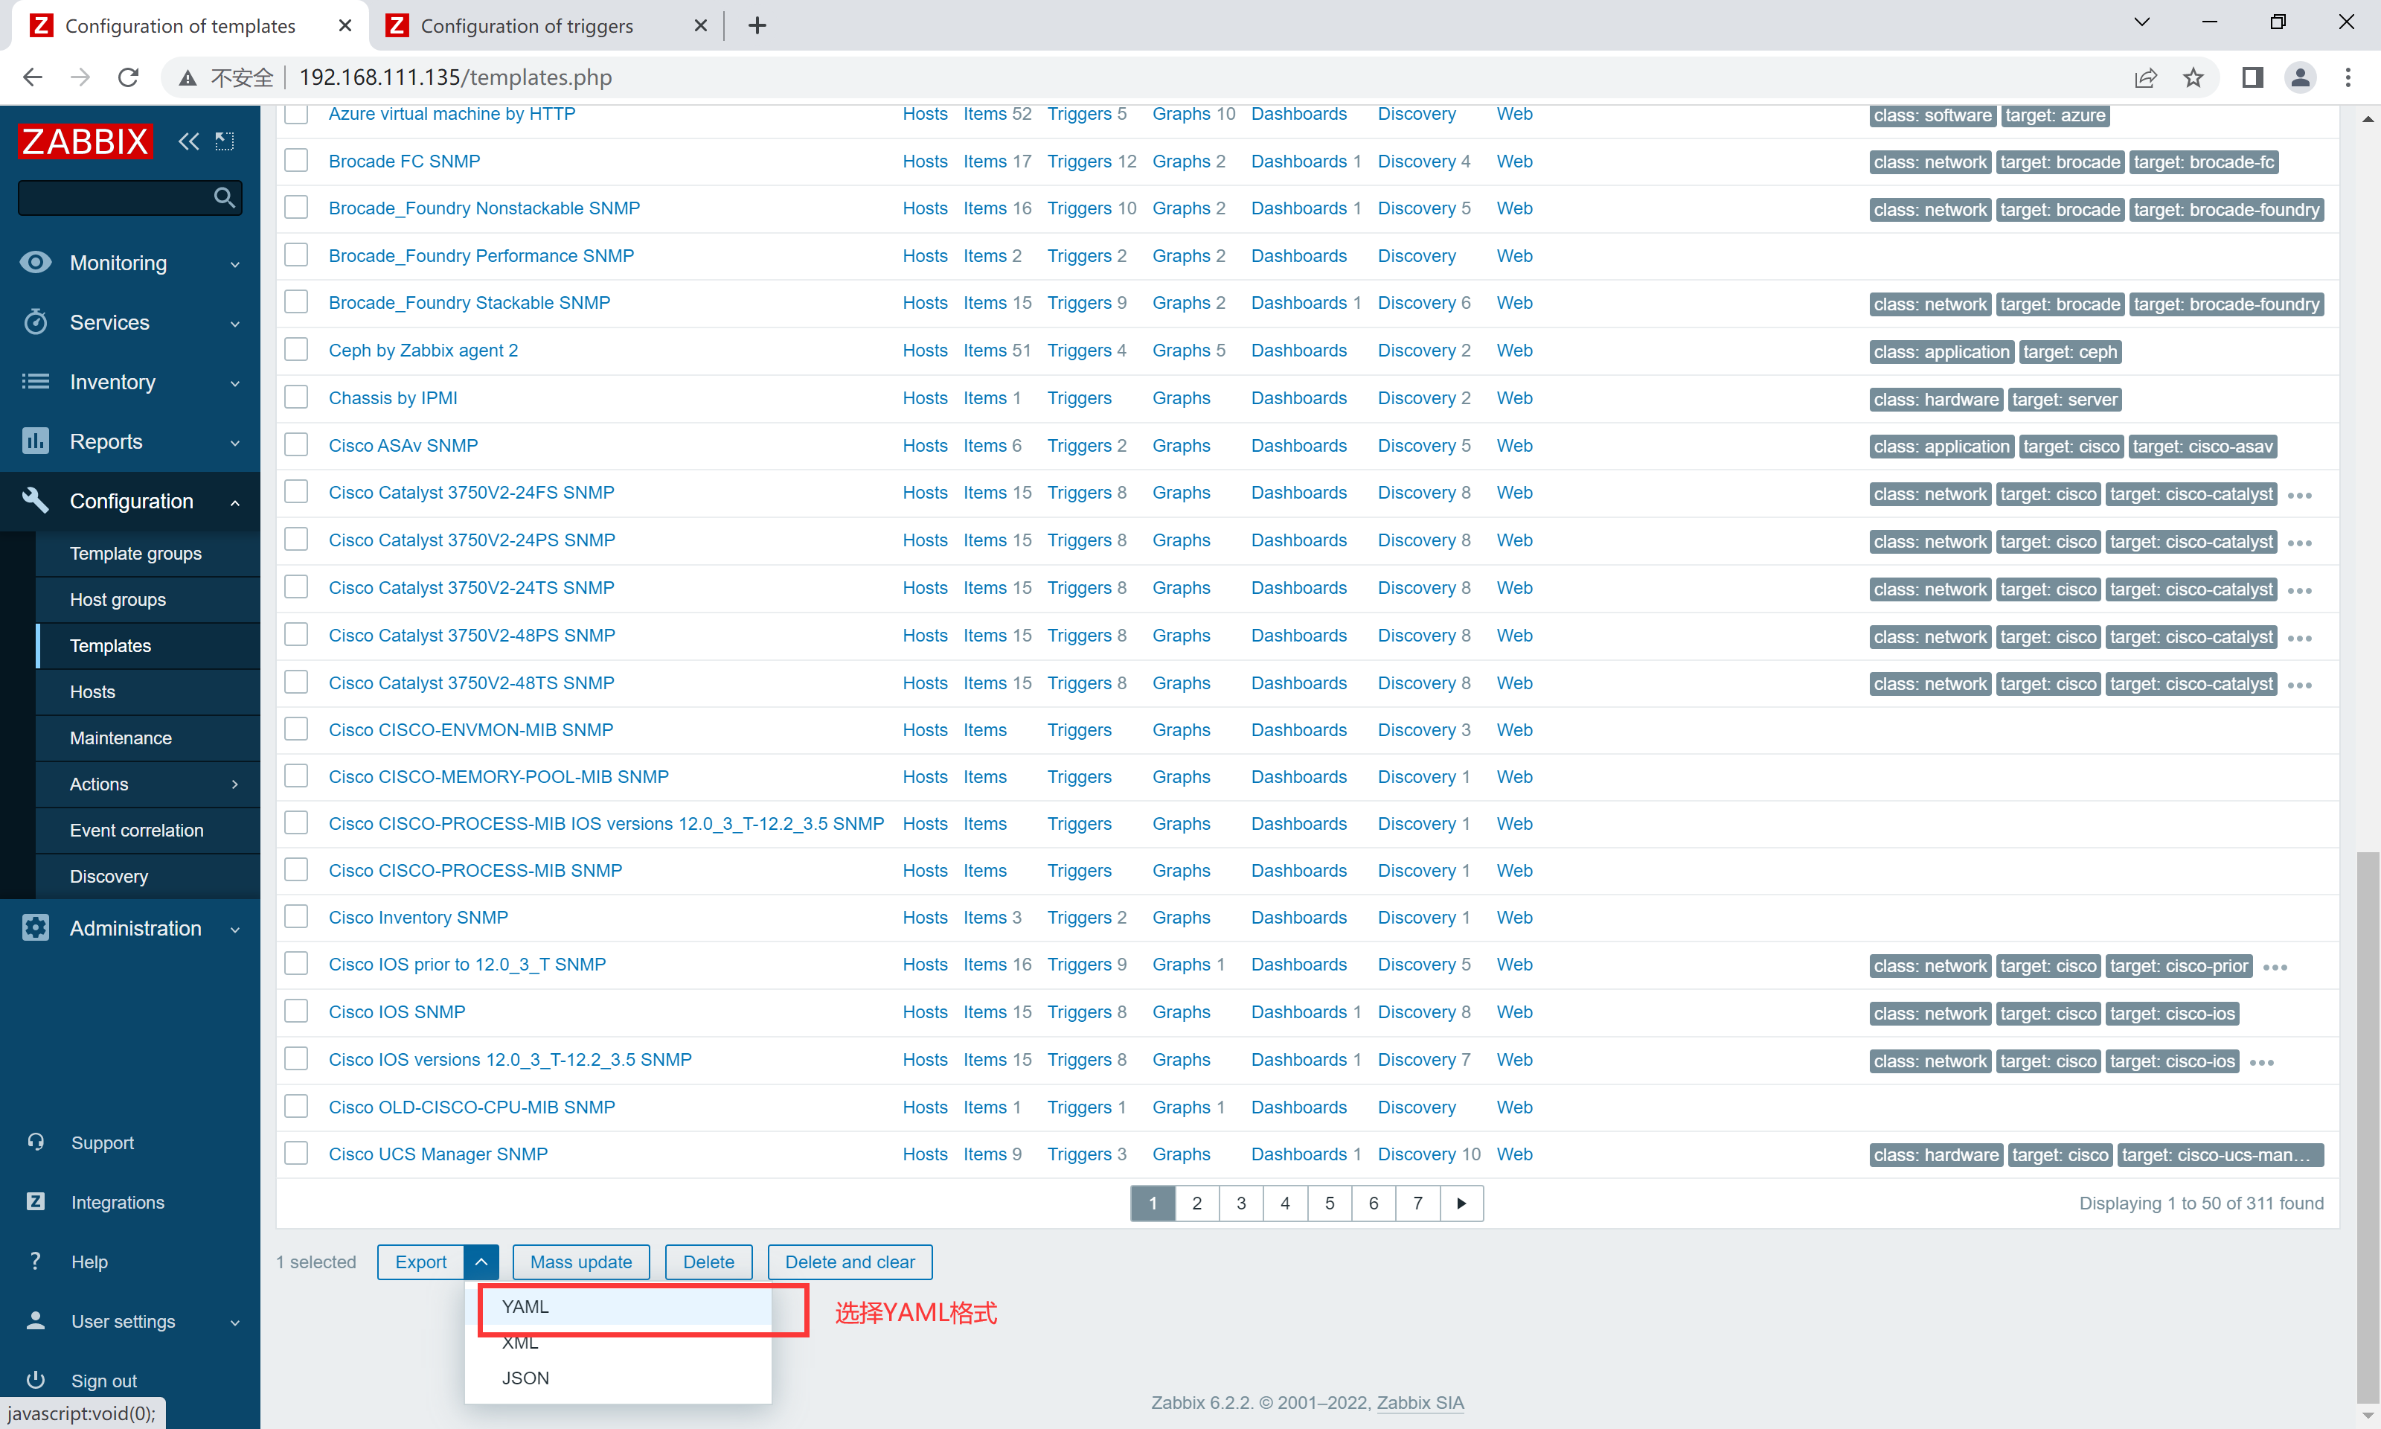Reload the page with the browser refresh icon
The image size is (2381, 1429).
tap(128, 77)
